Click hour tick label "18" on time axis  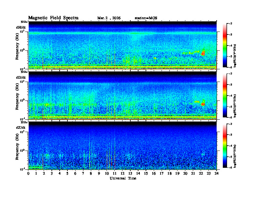[169, 174]
